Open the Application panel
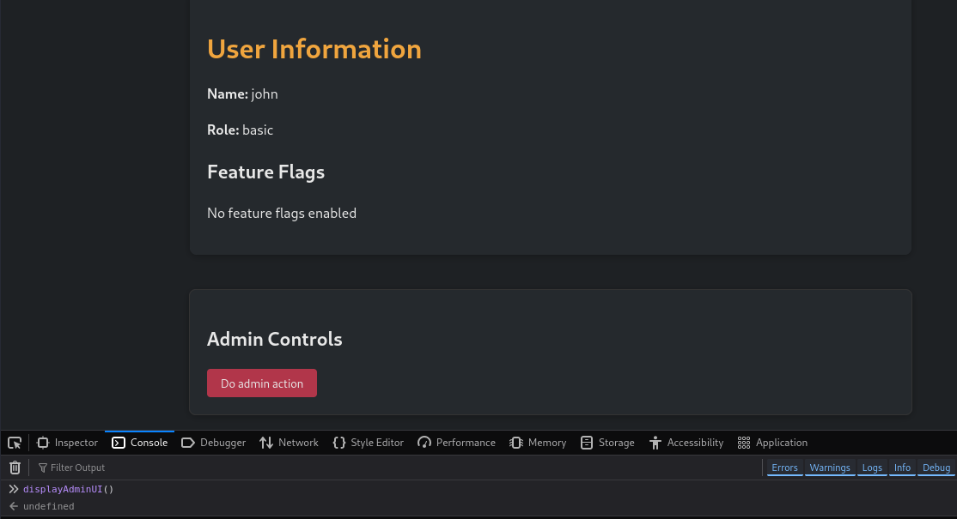Viewport: 957px width, 519px height. [x=772, y=443]
